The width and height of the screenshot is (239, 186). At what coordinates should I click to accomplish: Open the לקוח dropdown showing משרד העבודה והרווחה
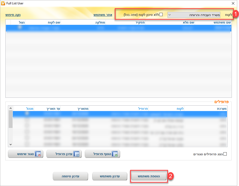[x=193, y=15]
